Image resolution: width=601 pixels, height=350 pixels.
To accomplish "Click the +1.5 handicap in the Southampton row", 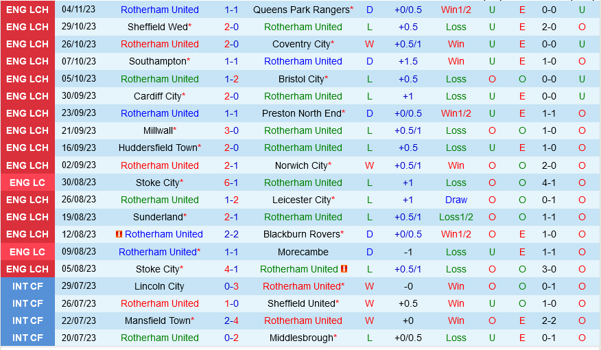I will 408,61.
